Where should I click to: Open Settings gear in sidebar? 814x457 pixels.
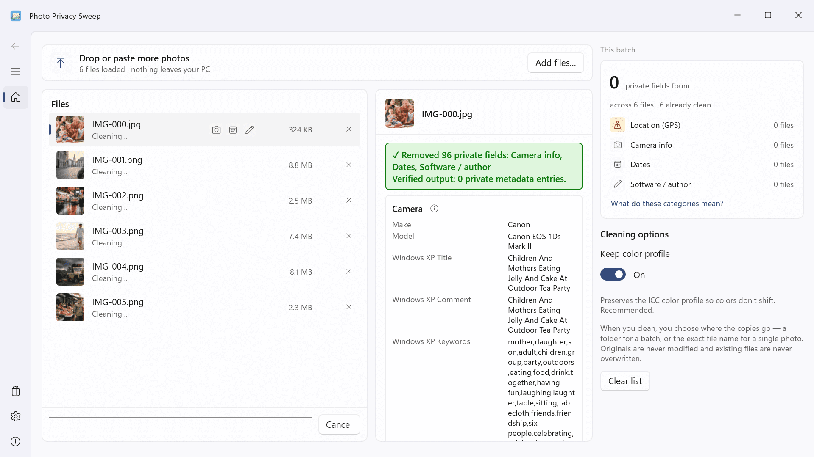[x=16, y=416]
